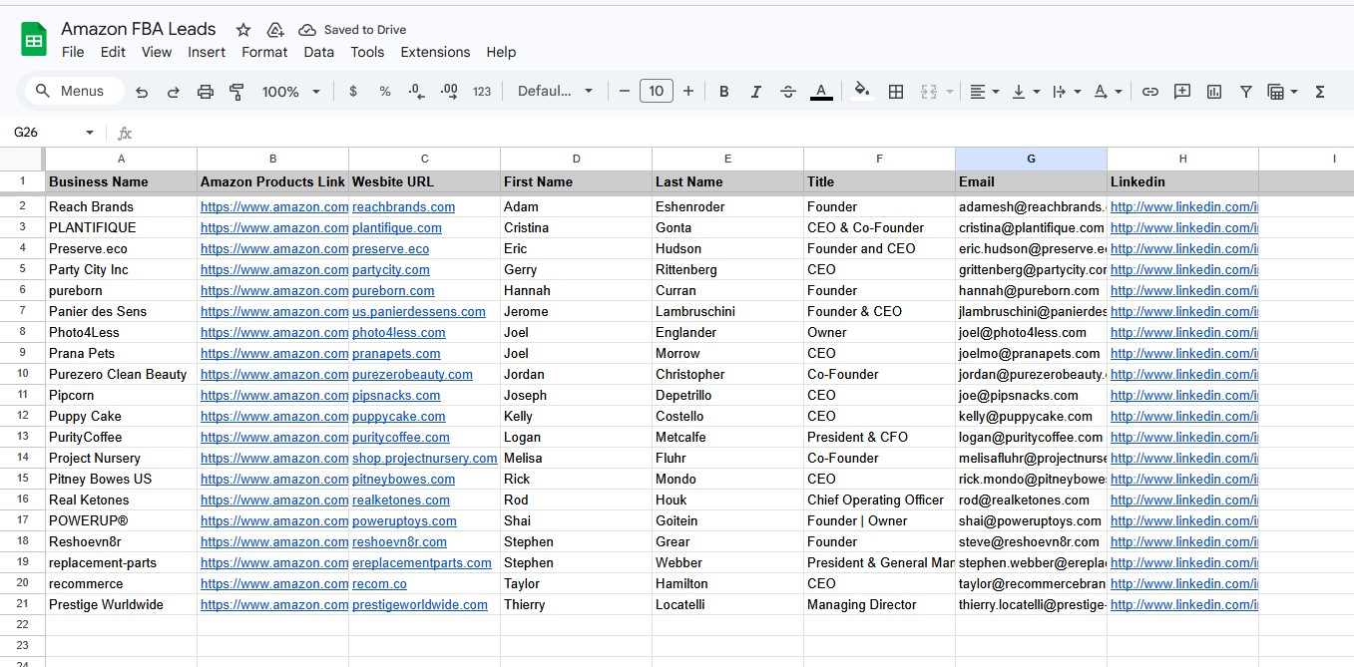Open the zoom level dropdown at 100%

coord(290,92)
